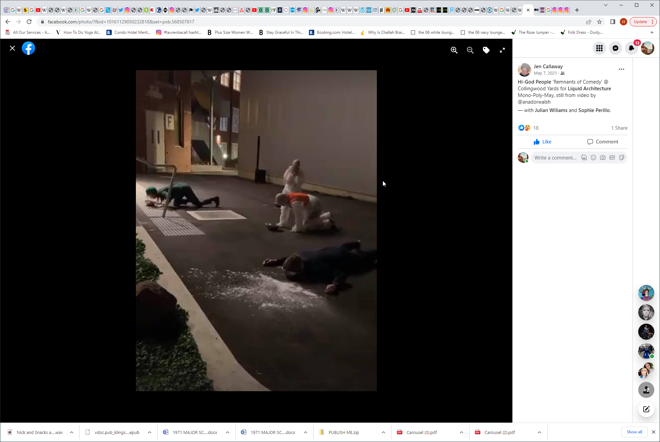Expand first 1971 MAJOR SC docx download options
660x442 pixels.
click(228, 432)
